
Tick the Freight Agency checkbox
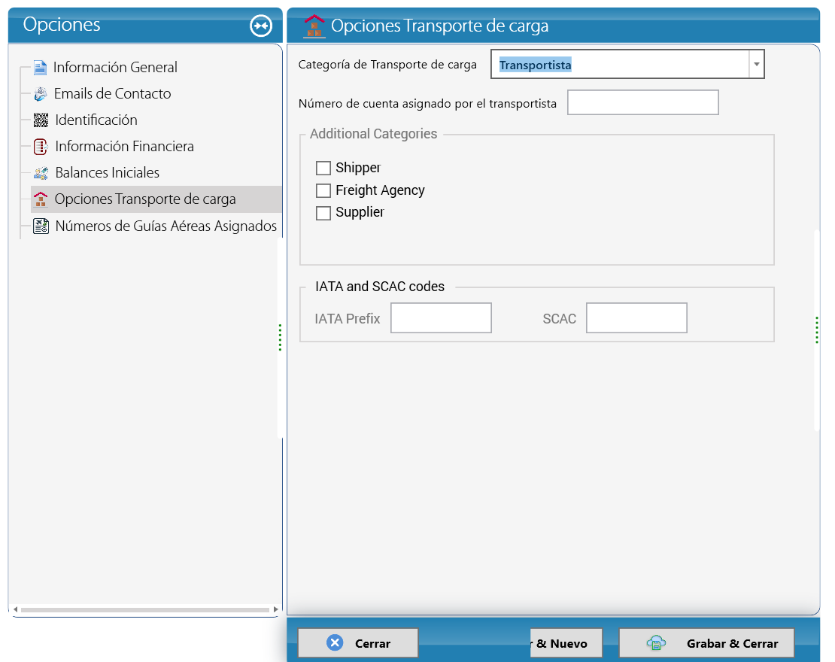click(323, 190)
